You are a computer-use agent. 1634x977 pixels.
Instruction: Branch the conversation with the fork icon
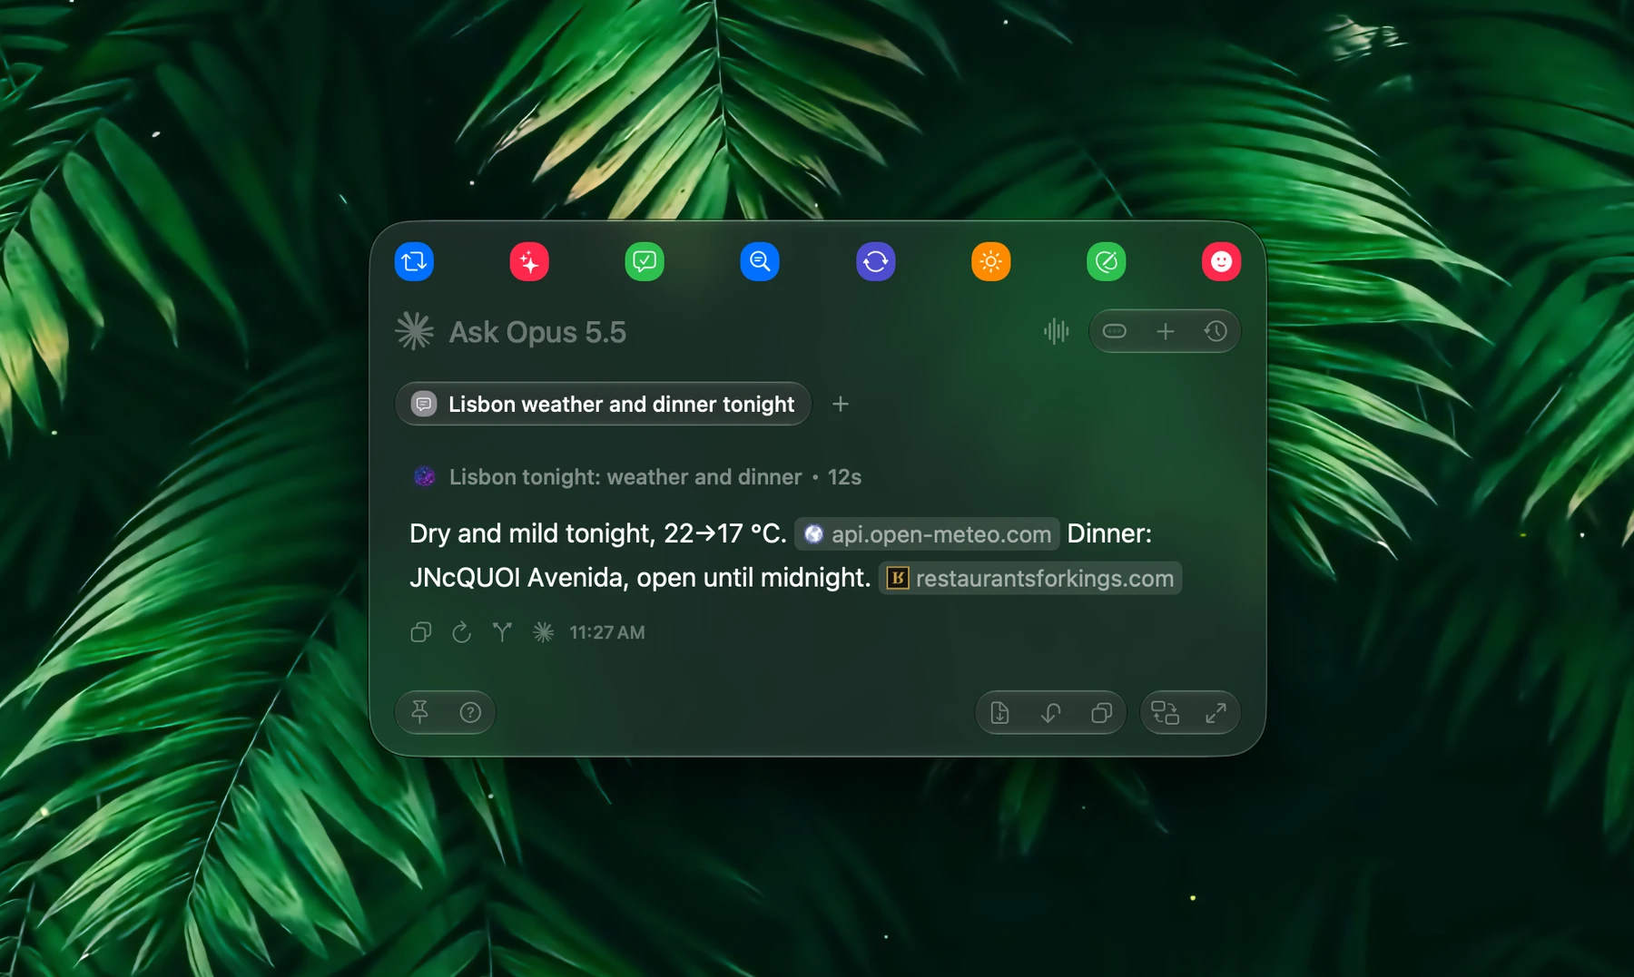[x=502, y=632]
